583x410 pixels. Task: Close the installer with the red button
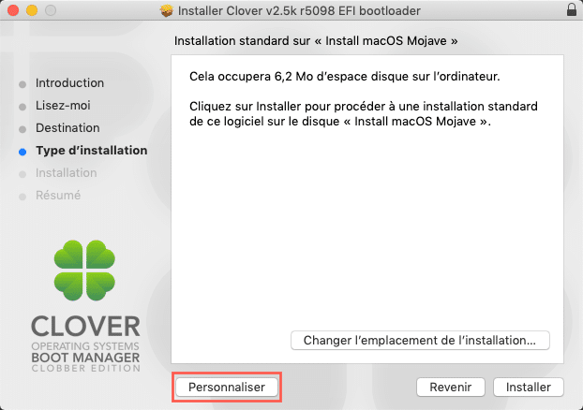pos(13,10)
